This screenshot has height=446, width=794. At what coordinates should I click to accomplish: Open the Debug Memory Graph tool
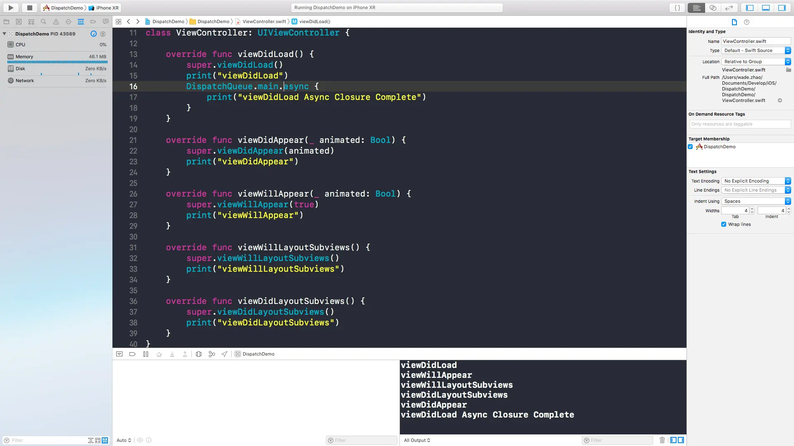212,354
